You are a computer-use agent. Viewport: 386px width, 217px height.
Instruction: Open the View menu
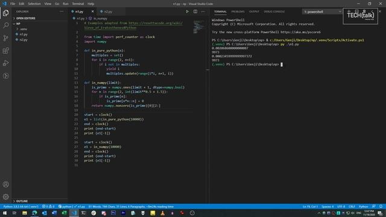(48, 4)
